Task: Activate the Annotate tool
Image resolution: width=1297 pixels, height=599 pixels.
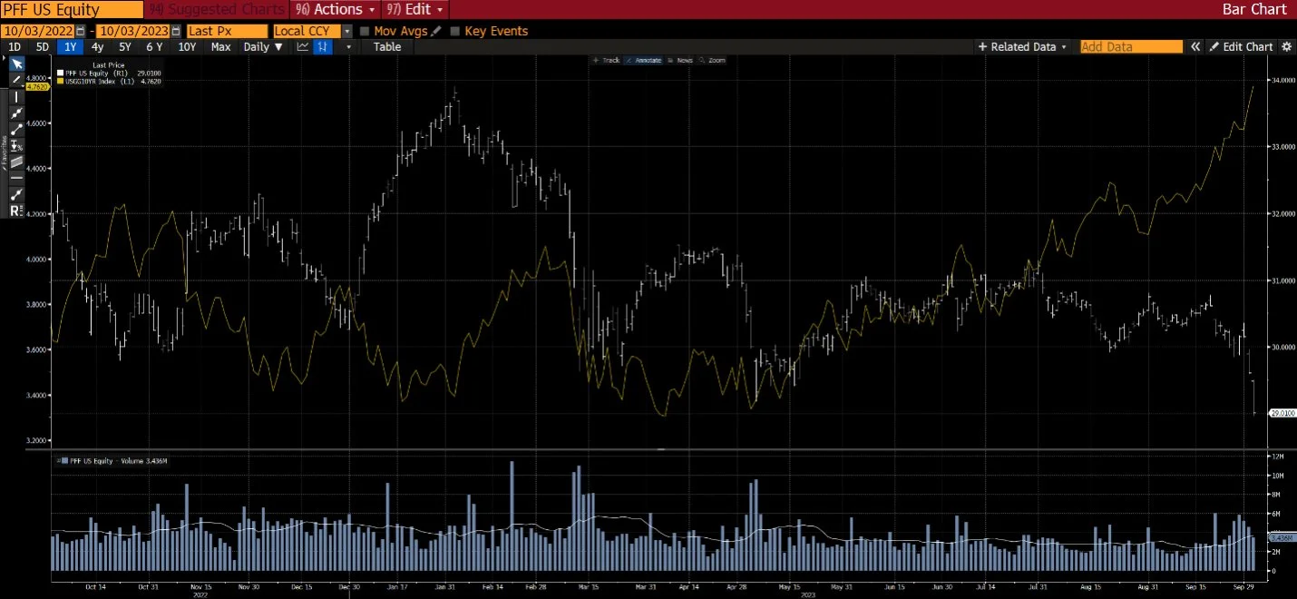Action: point(644,60)
